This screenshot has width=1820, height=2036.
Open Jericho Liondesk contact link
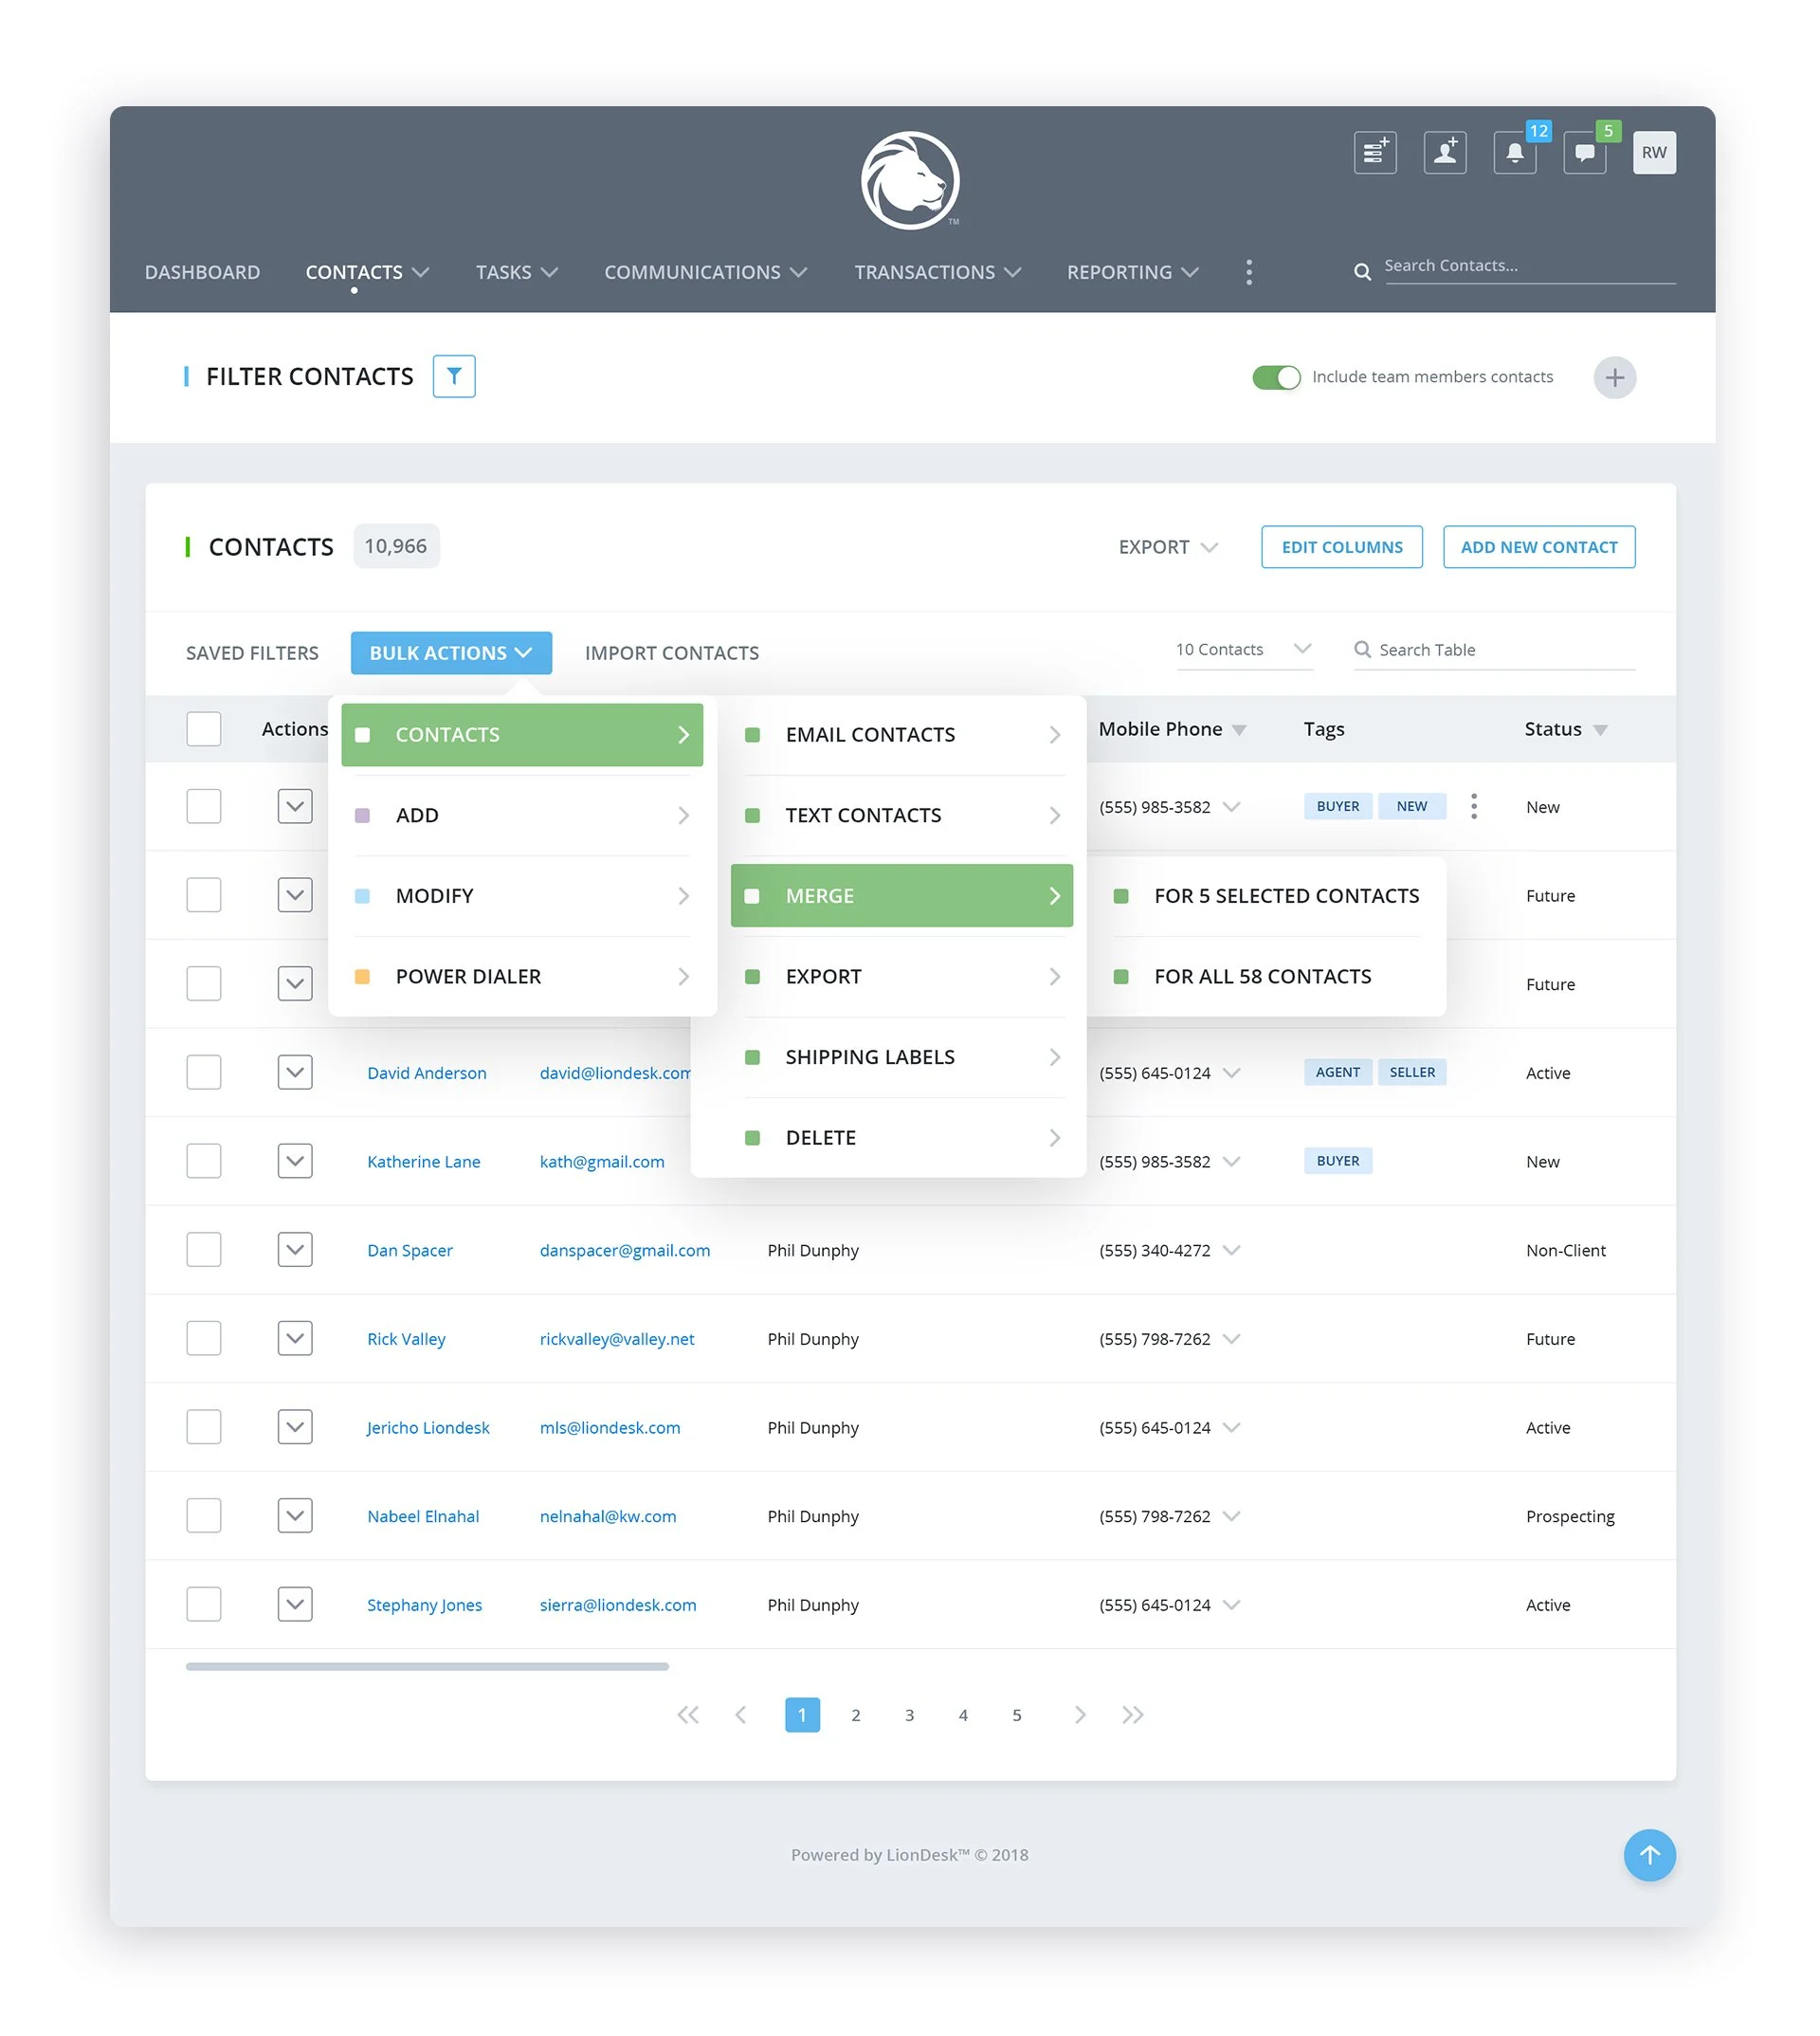(x=428, y=1426)
